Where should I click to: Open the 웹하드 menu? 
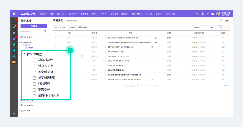point(94,14)
